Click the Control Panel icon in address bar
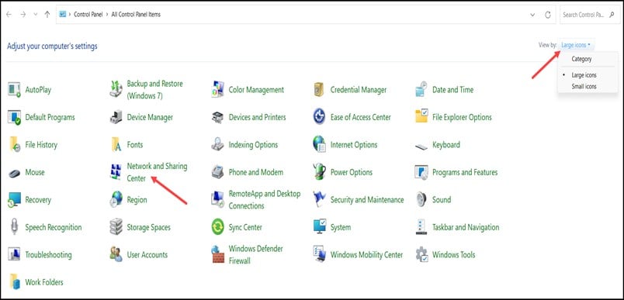 [63, 14]
